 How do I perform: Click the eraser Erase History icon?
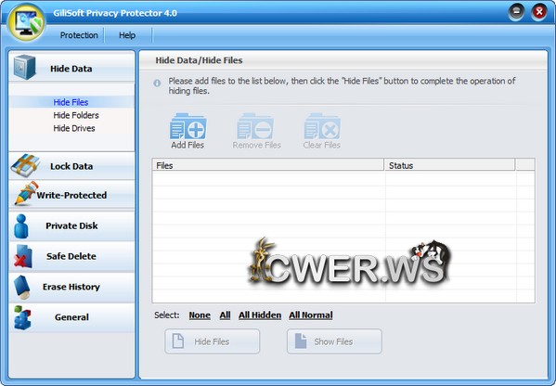coord(22,287)
